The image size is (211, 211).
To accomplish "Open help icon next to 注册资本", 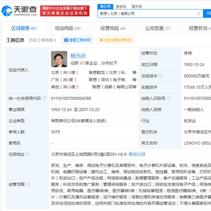I will 161,76.
